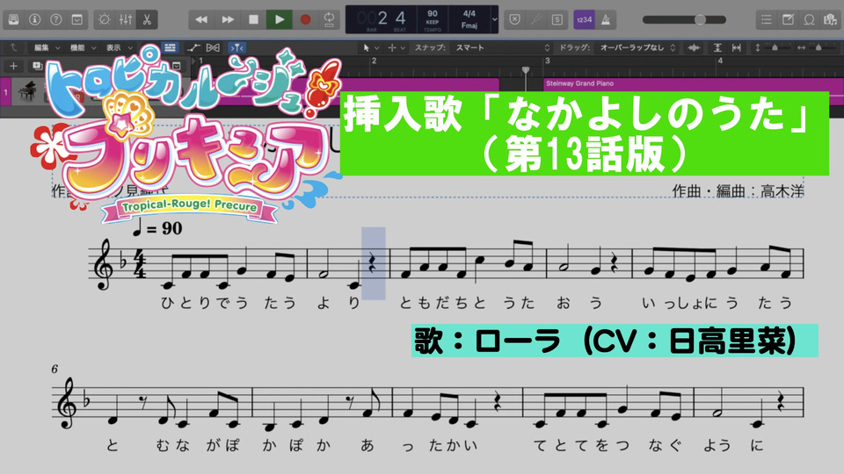
Task: Click the playhead marker in the ruler
Action: [x=526, y=70]
